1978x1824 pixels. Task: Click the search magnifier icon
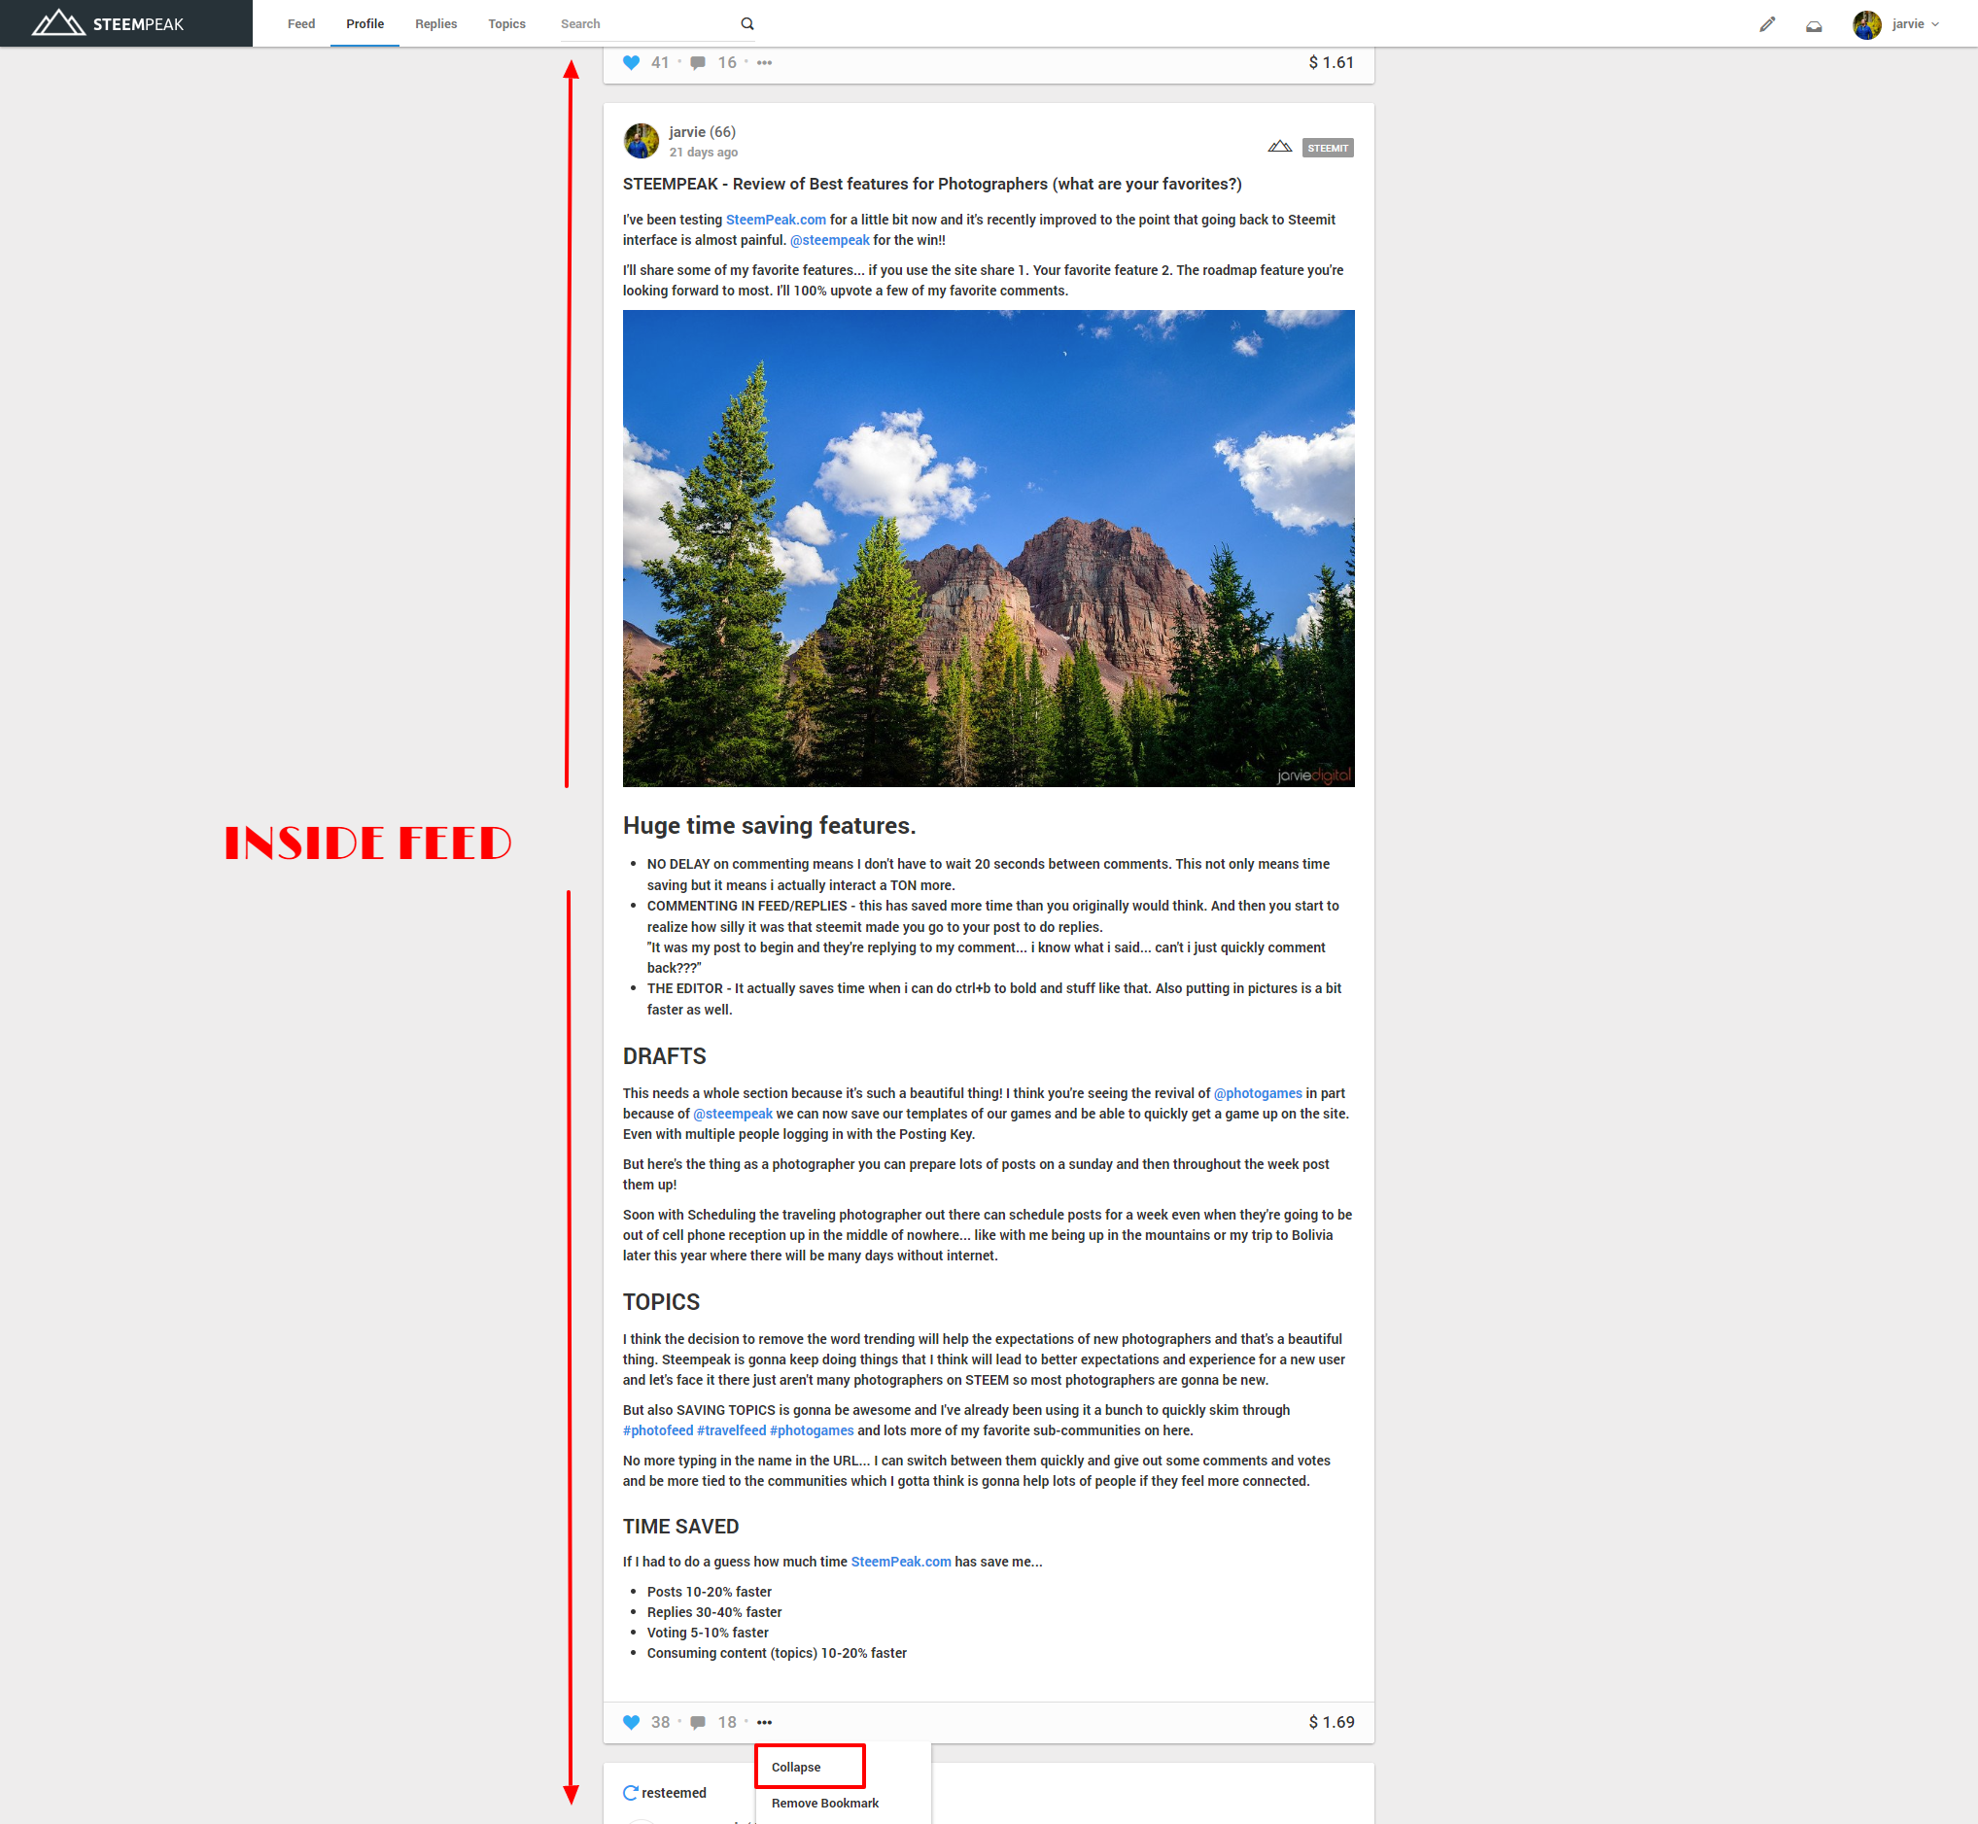click(747, 22)
